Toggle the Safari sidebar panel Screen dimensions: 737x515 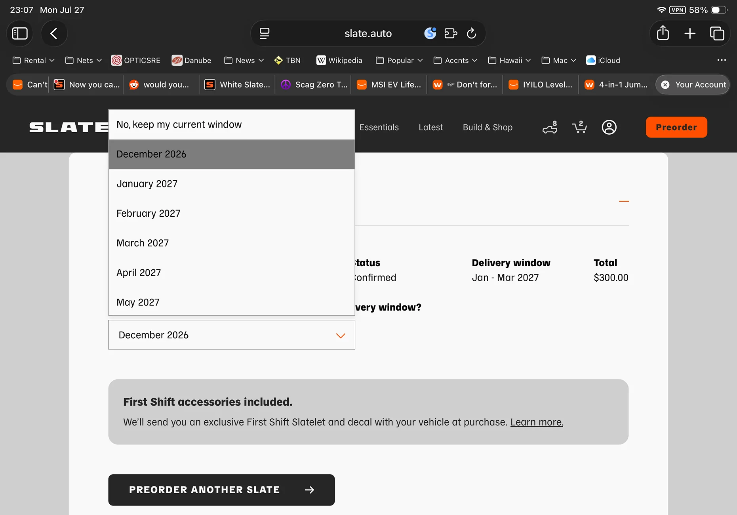20,33
